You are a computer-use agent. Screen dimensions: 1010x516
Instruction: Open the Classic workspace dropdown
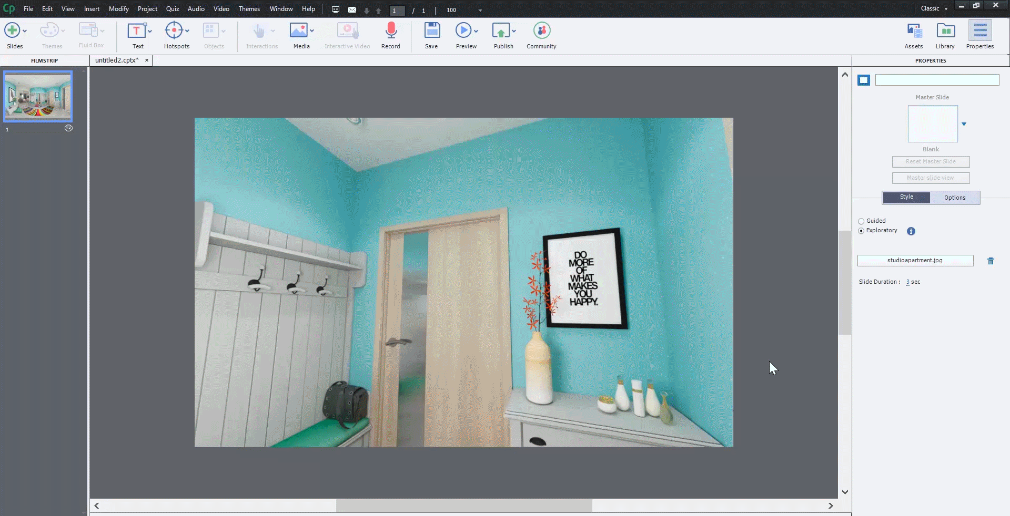[934, 9]
